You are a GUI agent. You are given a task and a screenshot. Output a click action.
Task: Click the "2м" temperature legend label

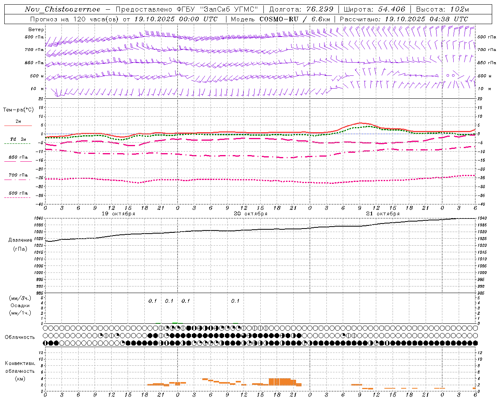tap(18, 122)
